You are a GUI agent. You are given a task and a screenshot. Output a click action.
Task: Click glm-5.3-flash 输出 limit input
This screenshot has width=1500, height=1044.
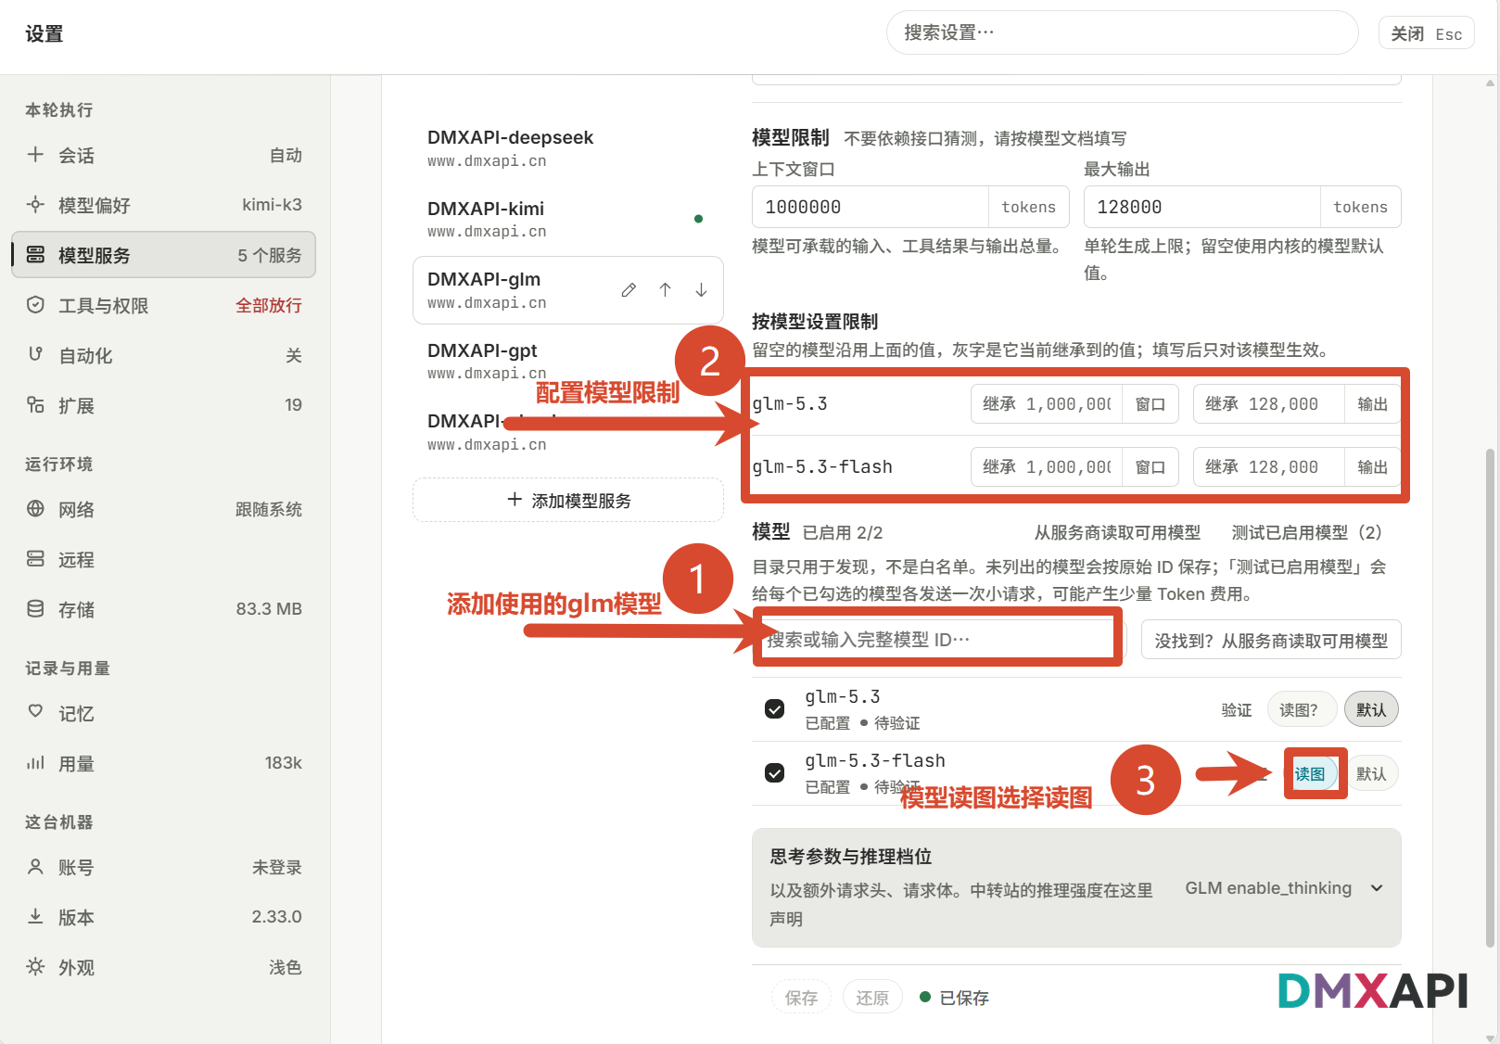pyautogui.click(x=1269, y=467)
